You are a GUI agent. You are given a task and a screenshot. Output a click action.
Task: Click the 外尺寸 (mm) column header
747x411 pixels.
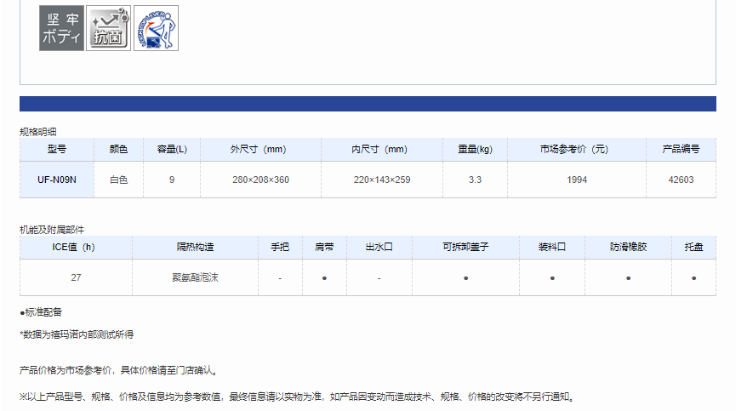[260, 149]
